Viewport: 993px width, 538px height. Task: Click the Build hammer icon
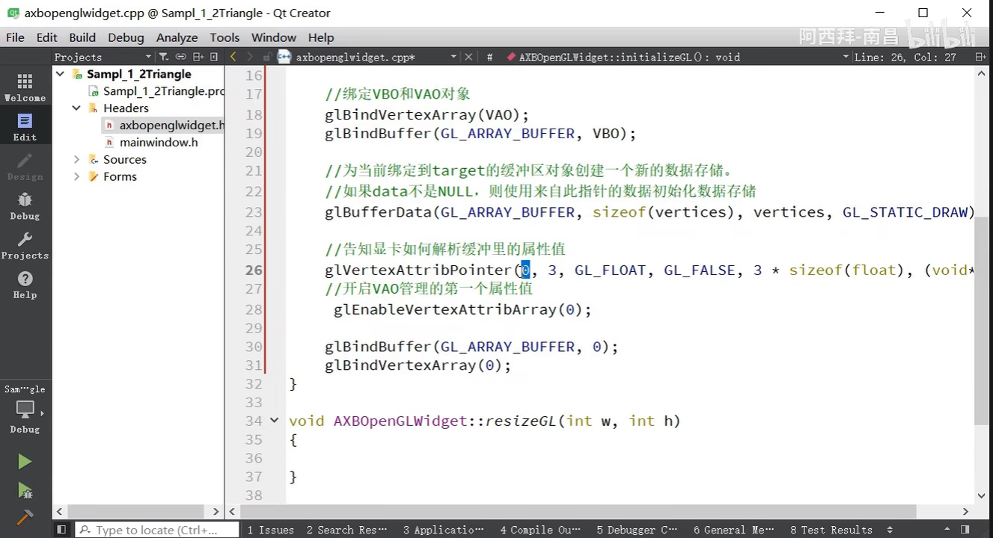25,517
